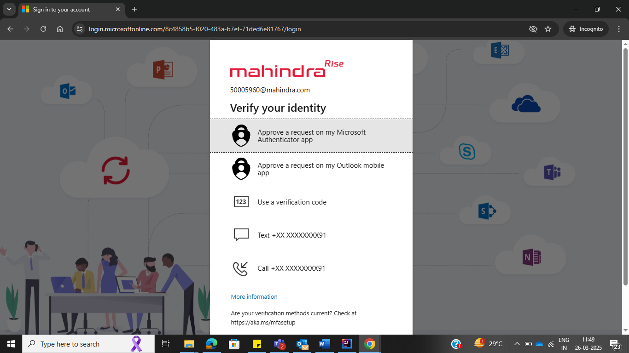Open the Incognito profile indicator
The image size is (629, 353).
point(586,29)
